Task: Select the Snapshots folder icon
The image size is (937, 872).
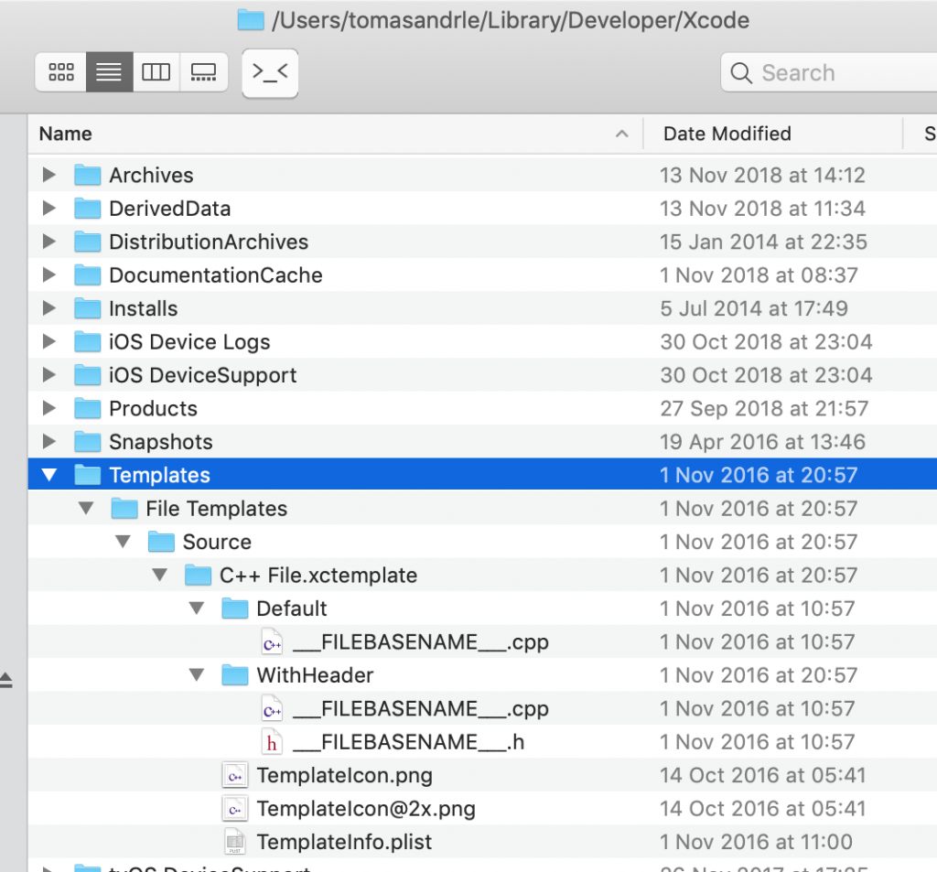Action: pyautogui.click(x=87, y=442)
